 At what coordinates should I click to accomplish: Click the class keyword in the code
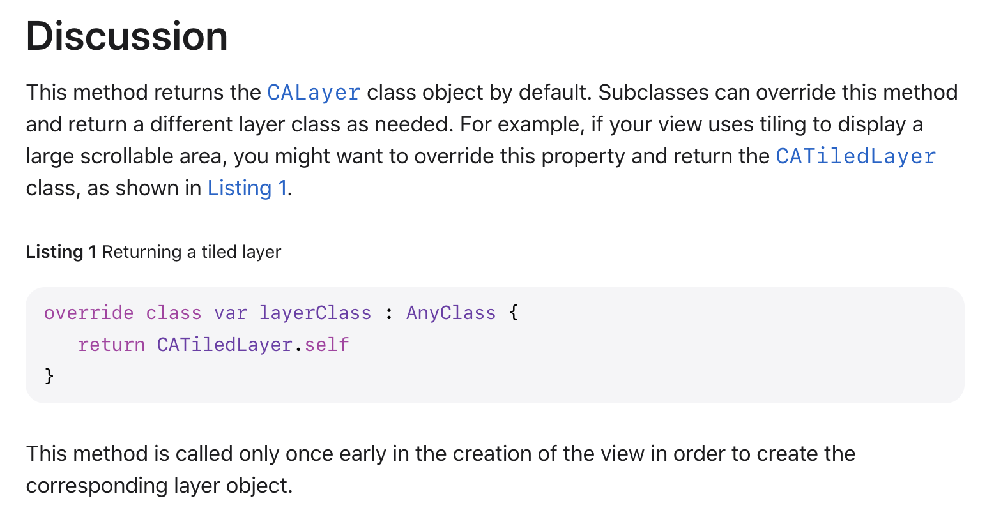(174, 313)
